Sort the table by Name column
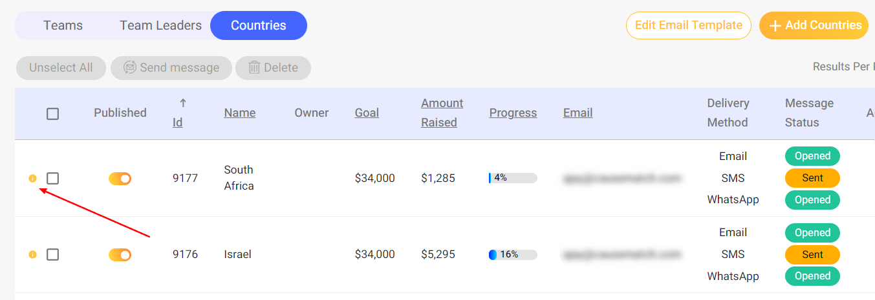This screenshot has width=875, height=300. tap(240, 113)
